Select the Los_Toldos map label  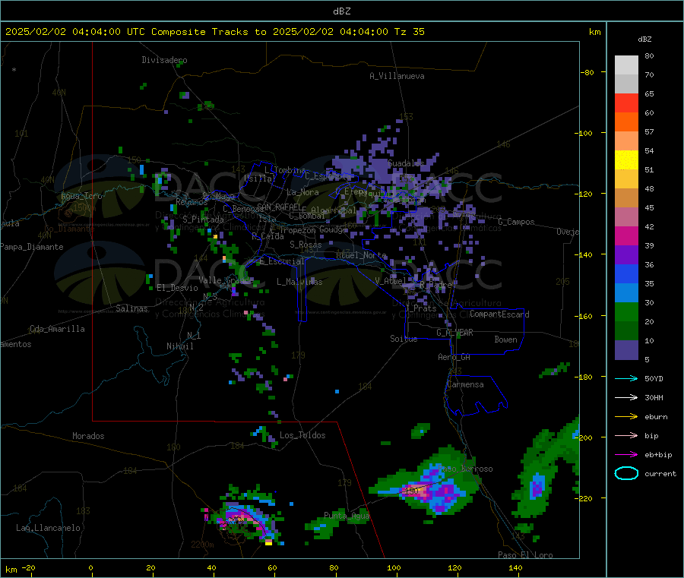(x=302, y=435)
